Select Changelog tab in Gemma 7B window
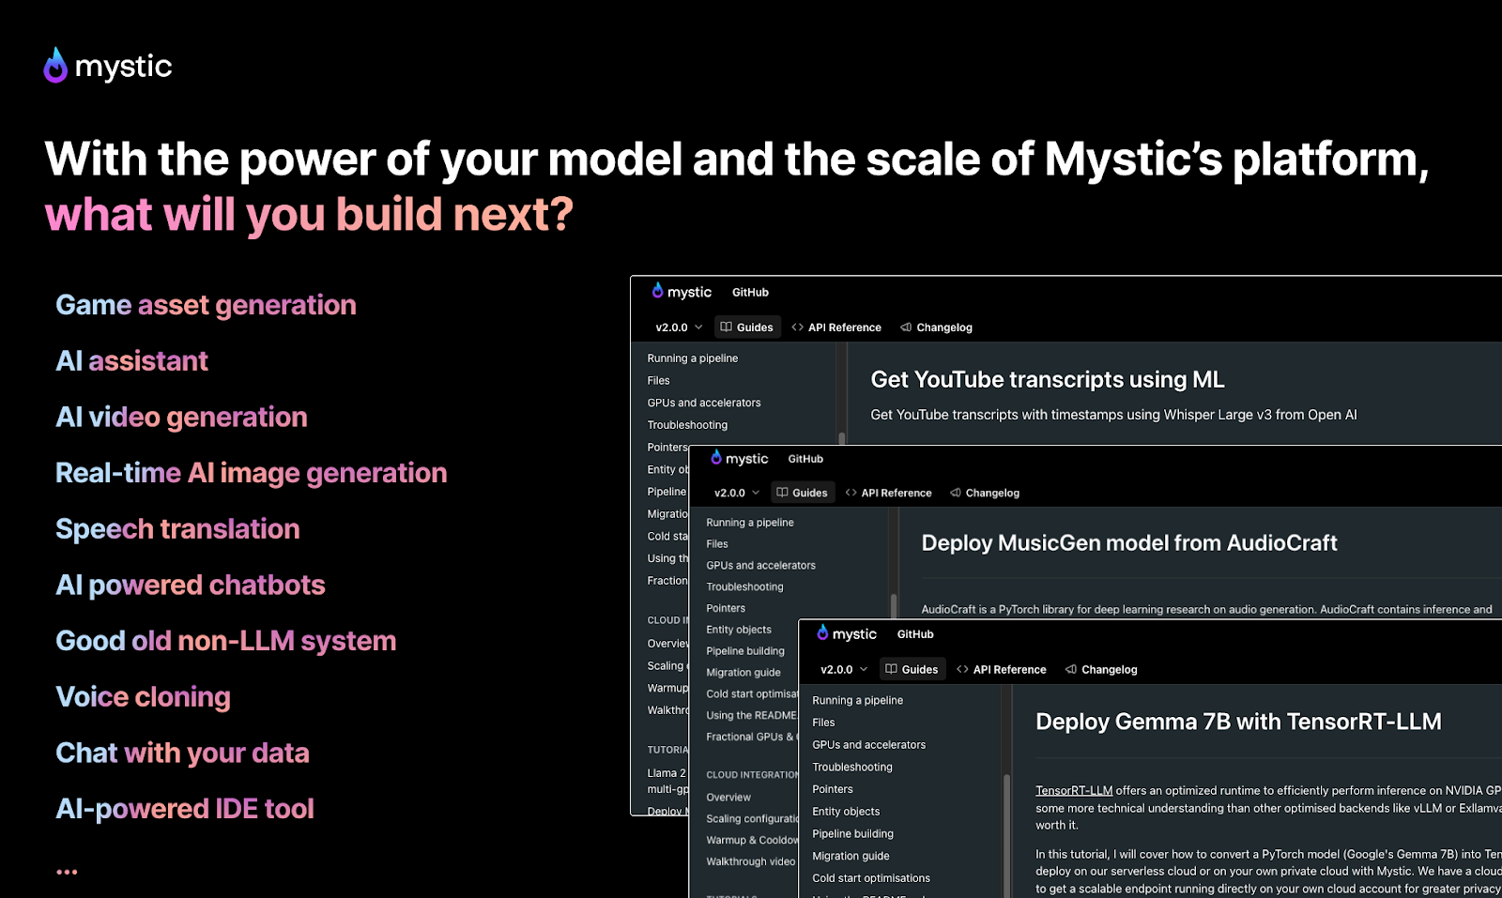This screenshot has height=898, width=1502. click(x=1101, y=669)
